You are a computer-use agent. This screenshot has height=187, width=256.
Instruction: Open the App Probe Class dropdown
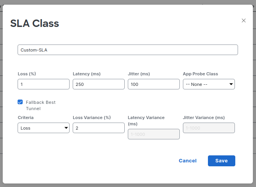pyautogui.click(x=209, y=84)
